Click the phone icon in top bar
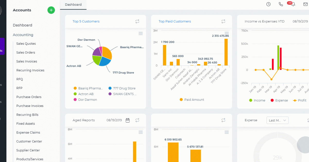Image resolution: width=309 pixels, height=162 pixels. tap(281, 4)
